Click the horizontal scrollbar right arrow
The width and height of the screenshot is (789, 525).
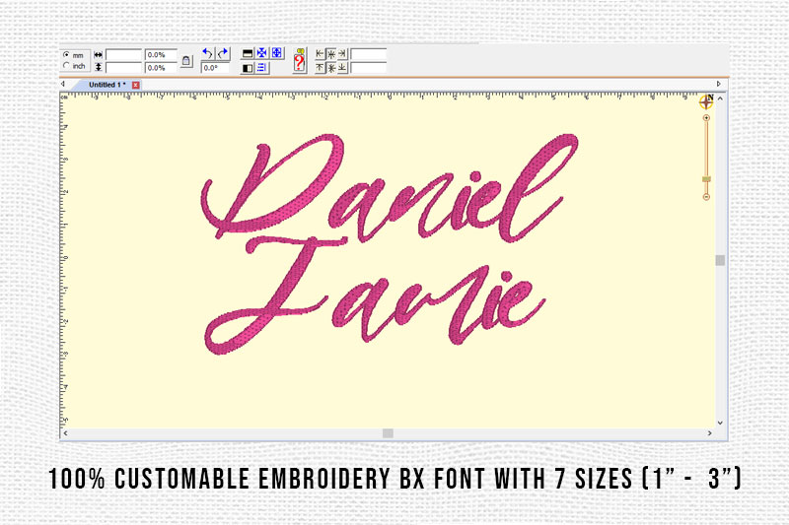pyautogui.click(x=710, y=433)
